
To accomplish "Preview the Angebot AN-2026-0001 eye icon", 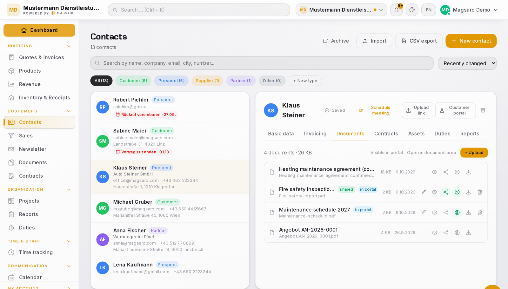I will click(x=435, y=233).
